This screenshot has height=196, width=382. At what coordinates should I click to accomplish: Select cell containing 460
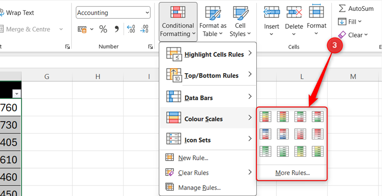point(10,177)
